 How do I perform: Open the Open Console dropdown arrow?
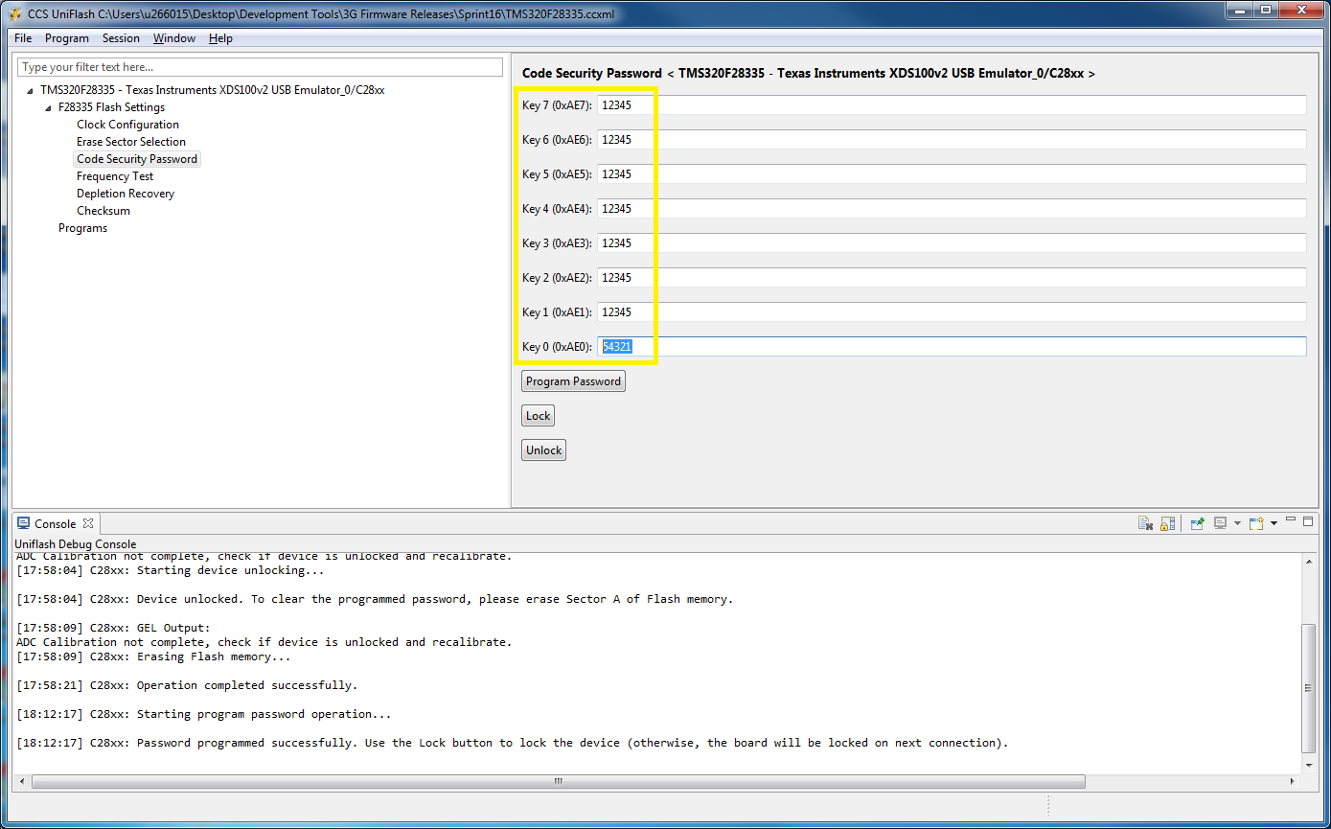(1274, 523)
